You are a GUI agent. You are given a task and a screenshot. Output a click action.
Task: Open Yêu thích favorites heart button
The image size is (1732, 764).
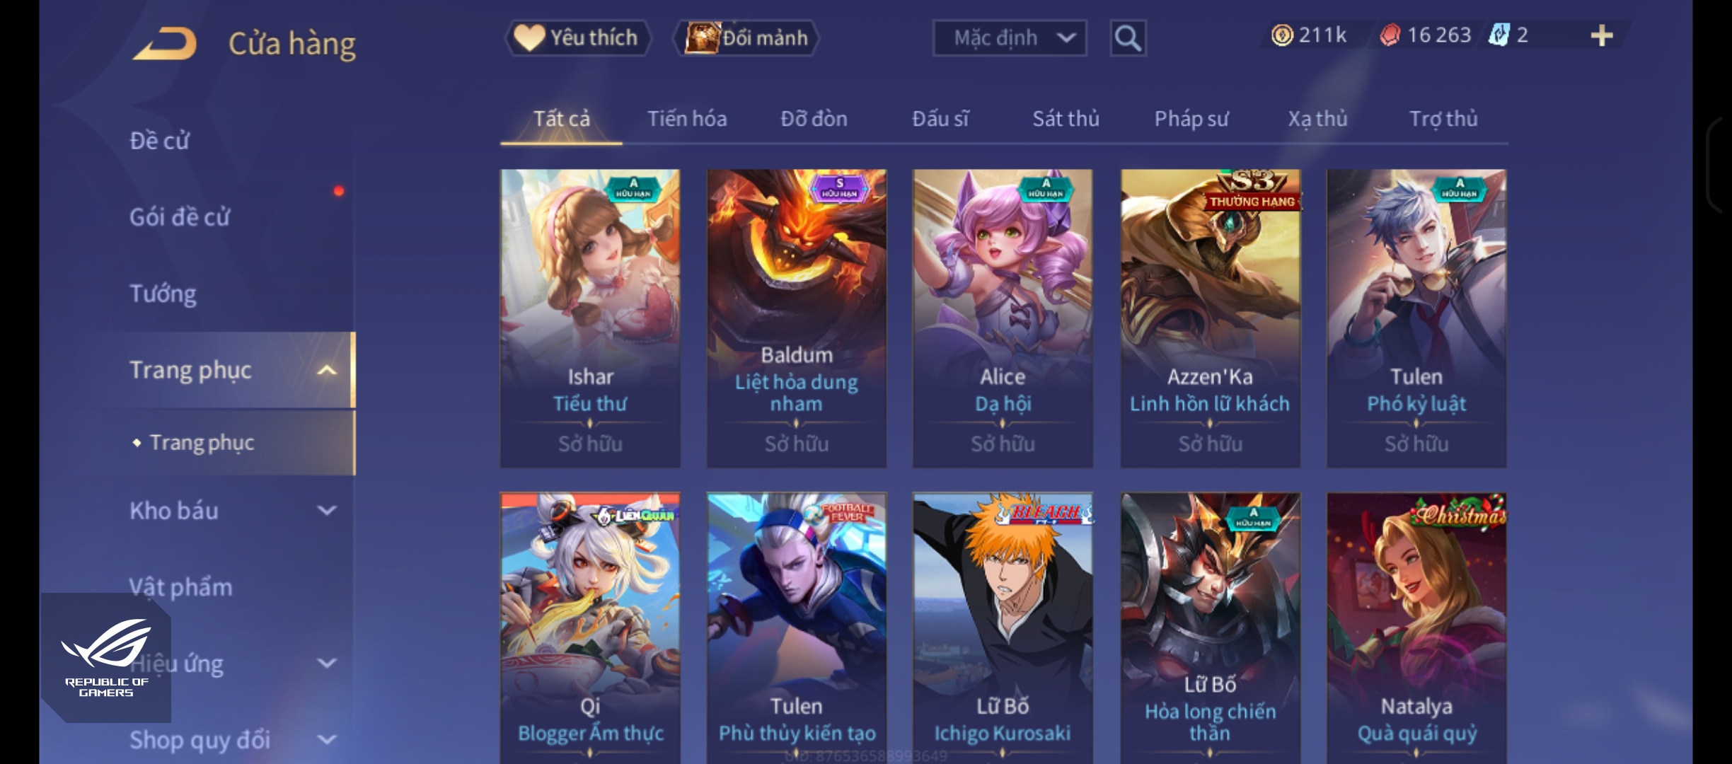577,37
